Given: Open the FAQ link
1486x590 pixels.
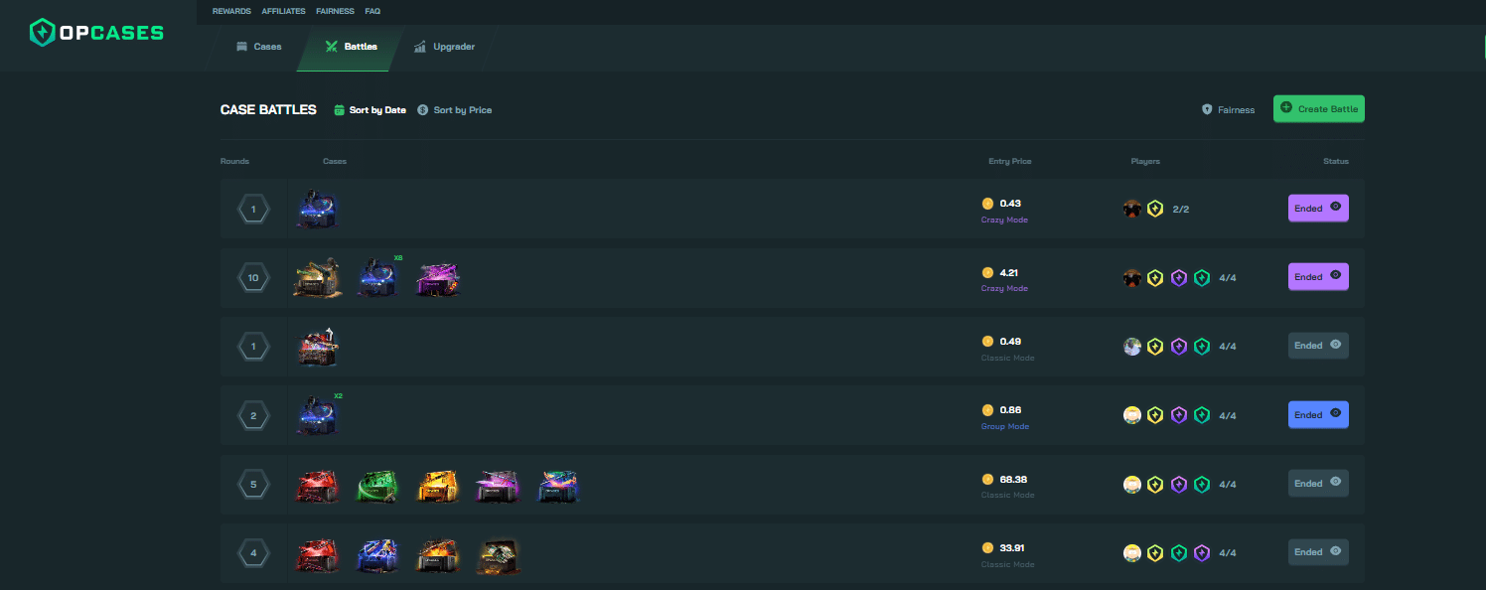Looking at the screenshot, I should (x=372, y=11).
